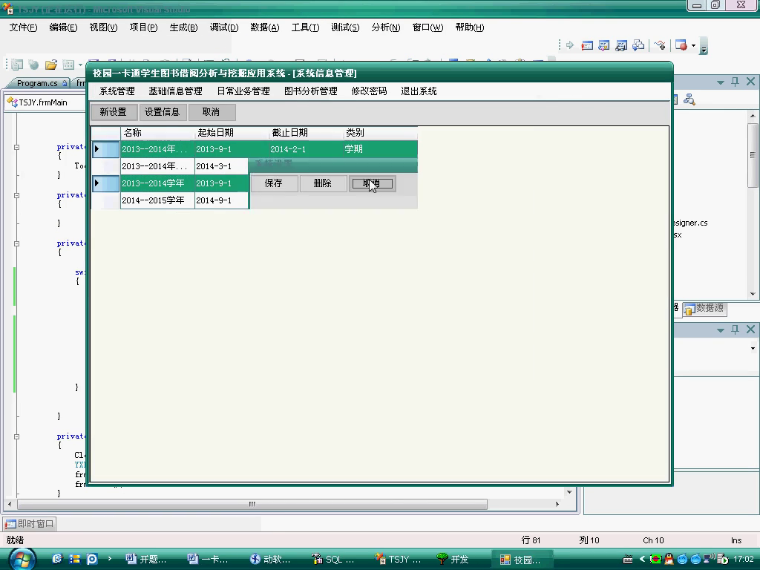Open the 系统管理 menu in the app
The image size is (760, 570).
coord(117,91)
